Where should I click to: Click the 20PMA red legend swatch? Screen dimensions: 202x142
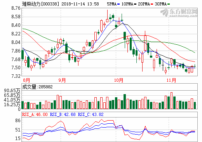pos(152,4)
